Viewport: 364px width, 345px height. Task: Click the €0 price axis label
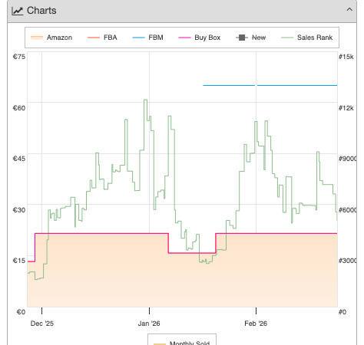(x=21, y=312)
